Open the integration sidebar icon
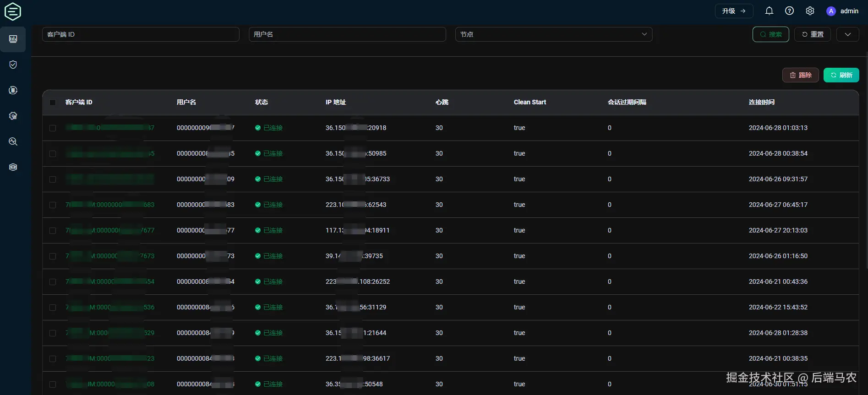 pyautogui.click(x=13, y=90)
